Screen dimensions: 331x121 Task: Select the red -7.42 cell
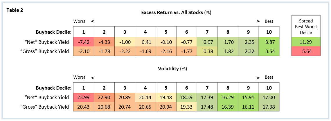[x=83, y=42]
